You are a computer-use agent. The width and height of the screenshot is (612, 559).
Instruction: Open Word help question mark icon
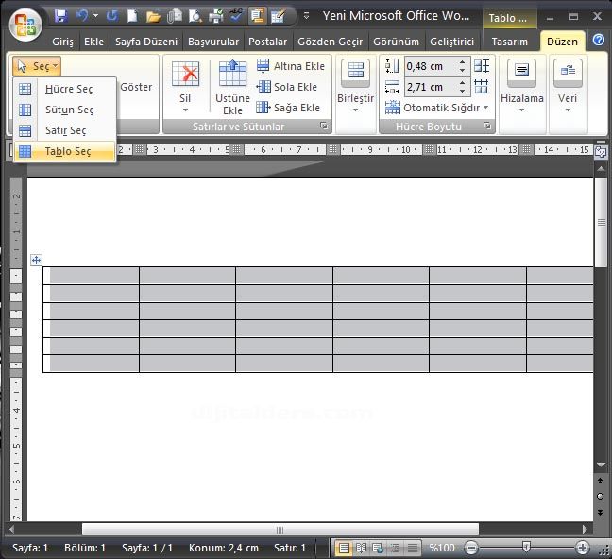(599, 40)
